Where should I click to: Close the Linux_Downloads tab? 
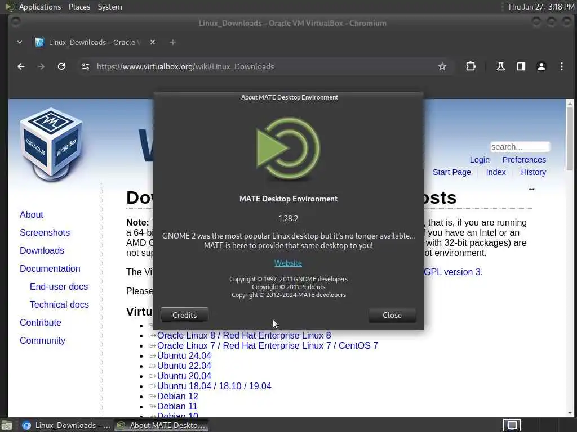point(153,42)
